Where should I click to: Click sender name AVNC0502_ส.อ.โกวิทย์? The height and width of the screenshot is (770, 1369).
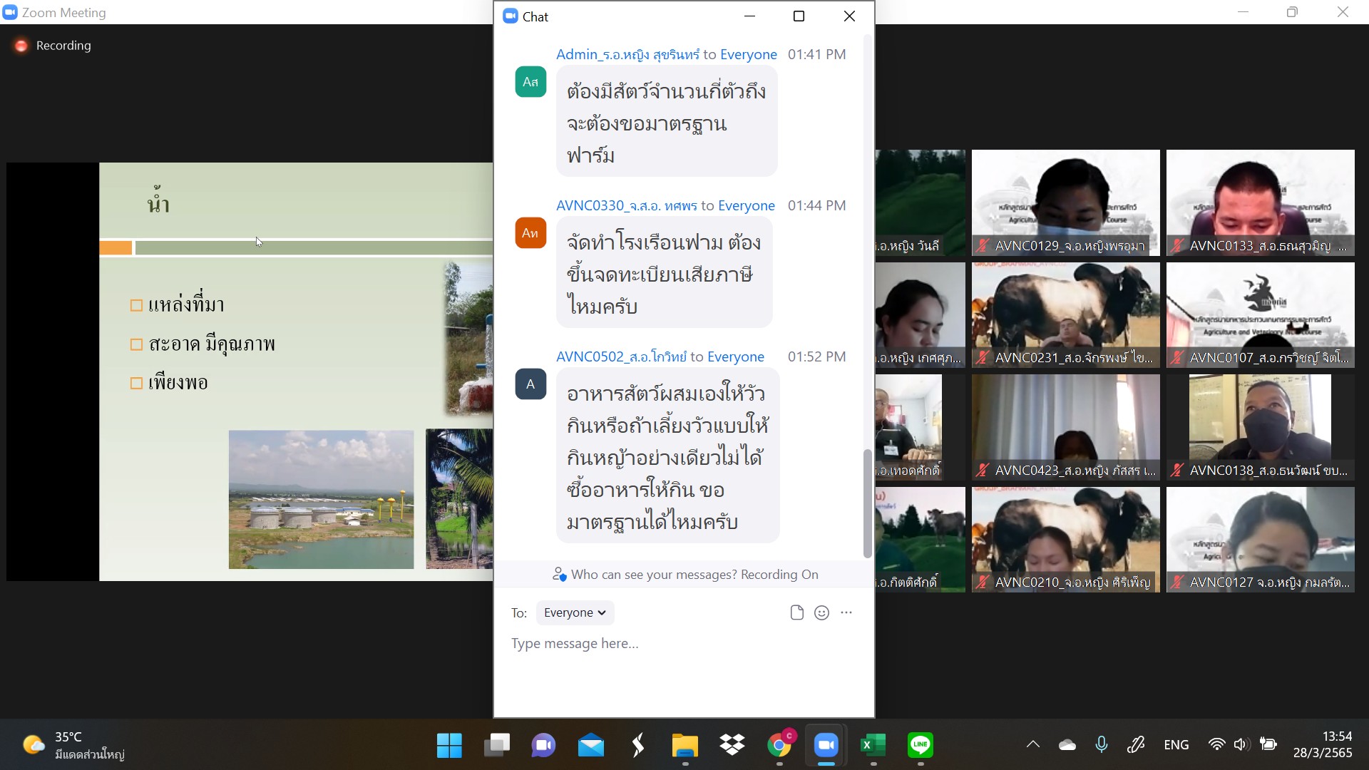[x=621, y=356]
